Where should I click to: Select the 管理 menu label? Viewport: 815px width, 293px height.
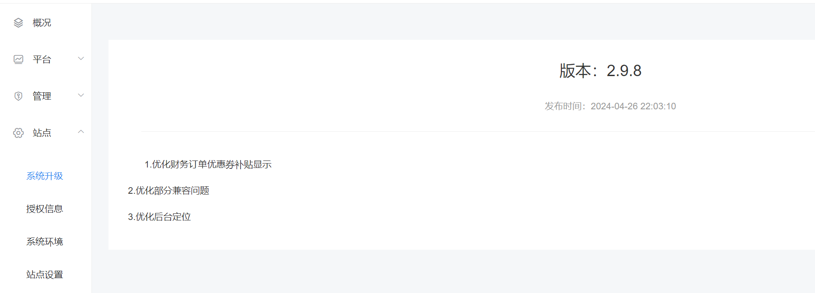click(42, 96)
